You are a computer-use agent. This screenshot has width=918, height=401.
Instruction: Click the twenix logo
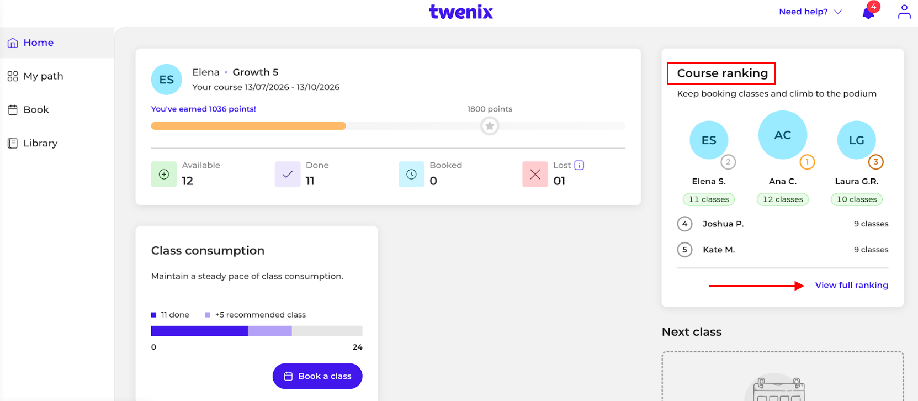pyautogui.click(x=461, y=12)
